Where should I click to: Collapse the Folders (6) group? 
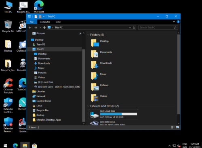[88, 35]
